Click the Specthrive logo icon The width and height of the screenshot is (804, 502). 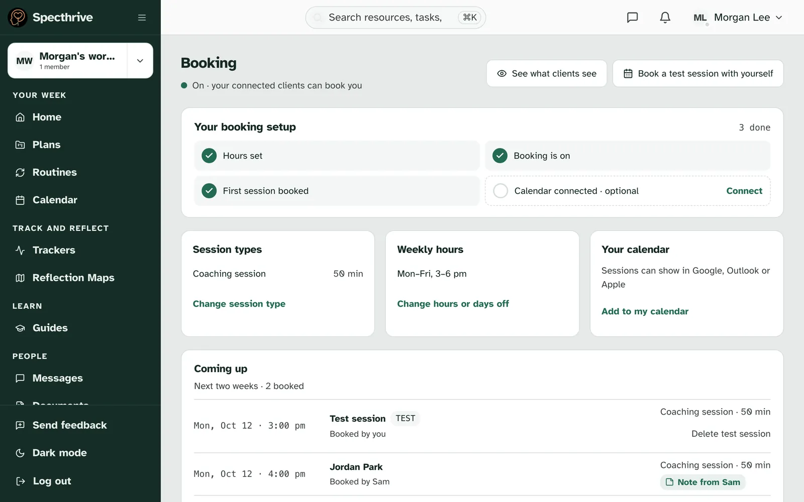point(18,18)
